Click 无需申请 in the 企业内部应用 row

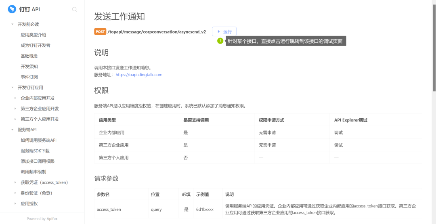click(267, 132)
